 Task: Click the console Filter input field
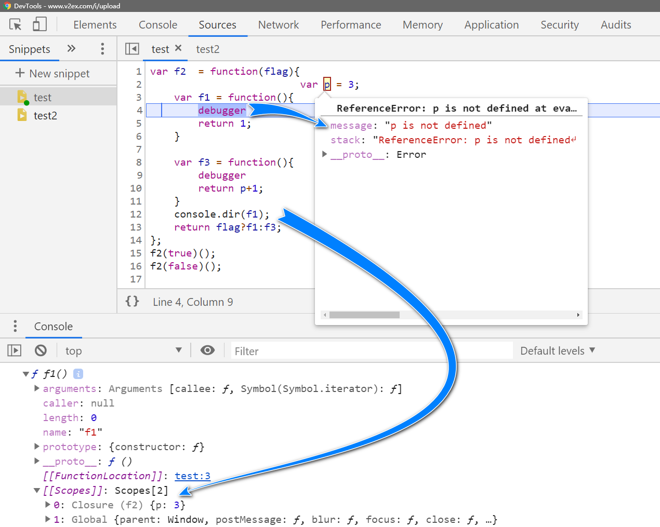pos(371,351)
